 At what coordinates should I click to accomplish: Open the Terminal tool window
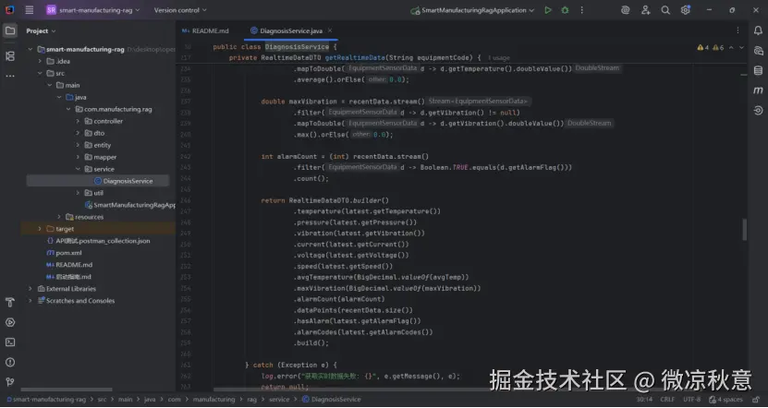tap(10, 342)
